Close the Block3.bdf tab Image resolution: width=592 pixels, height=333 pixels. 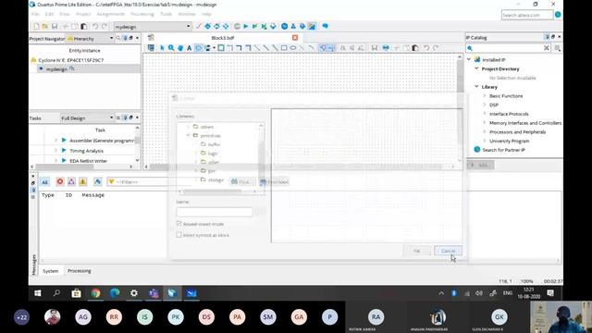tap(295, 37)
